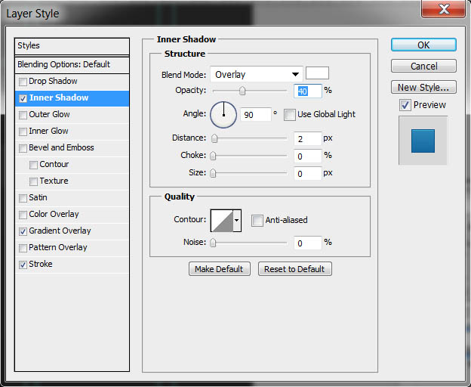This screenshot has height=387, width=471.
Task: Click the contour curve thumbnail
Action: 222,221
